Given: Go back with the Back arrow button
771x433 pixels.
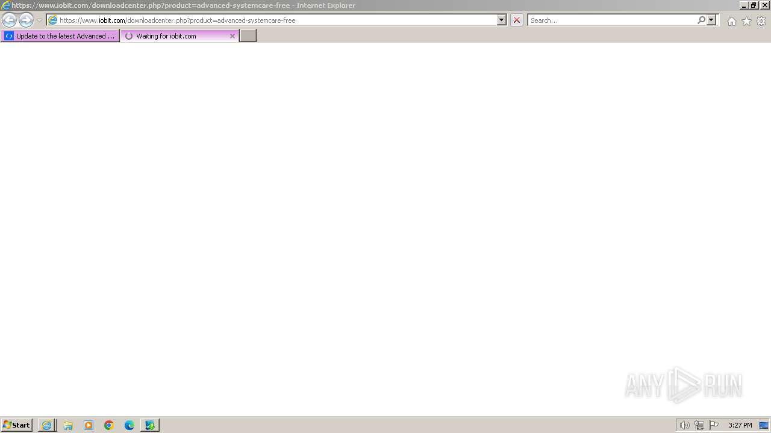Looking at the screenshot, I should coord(9,20).
